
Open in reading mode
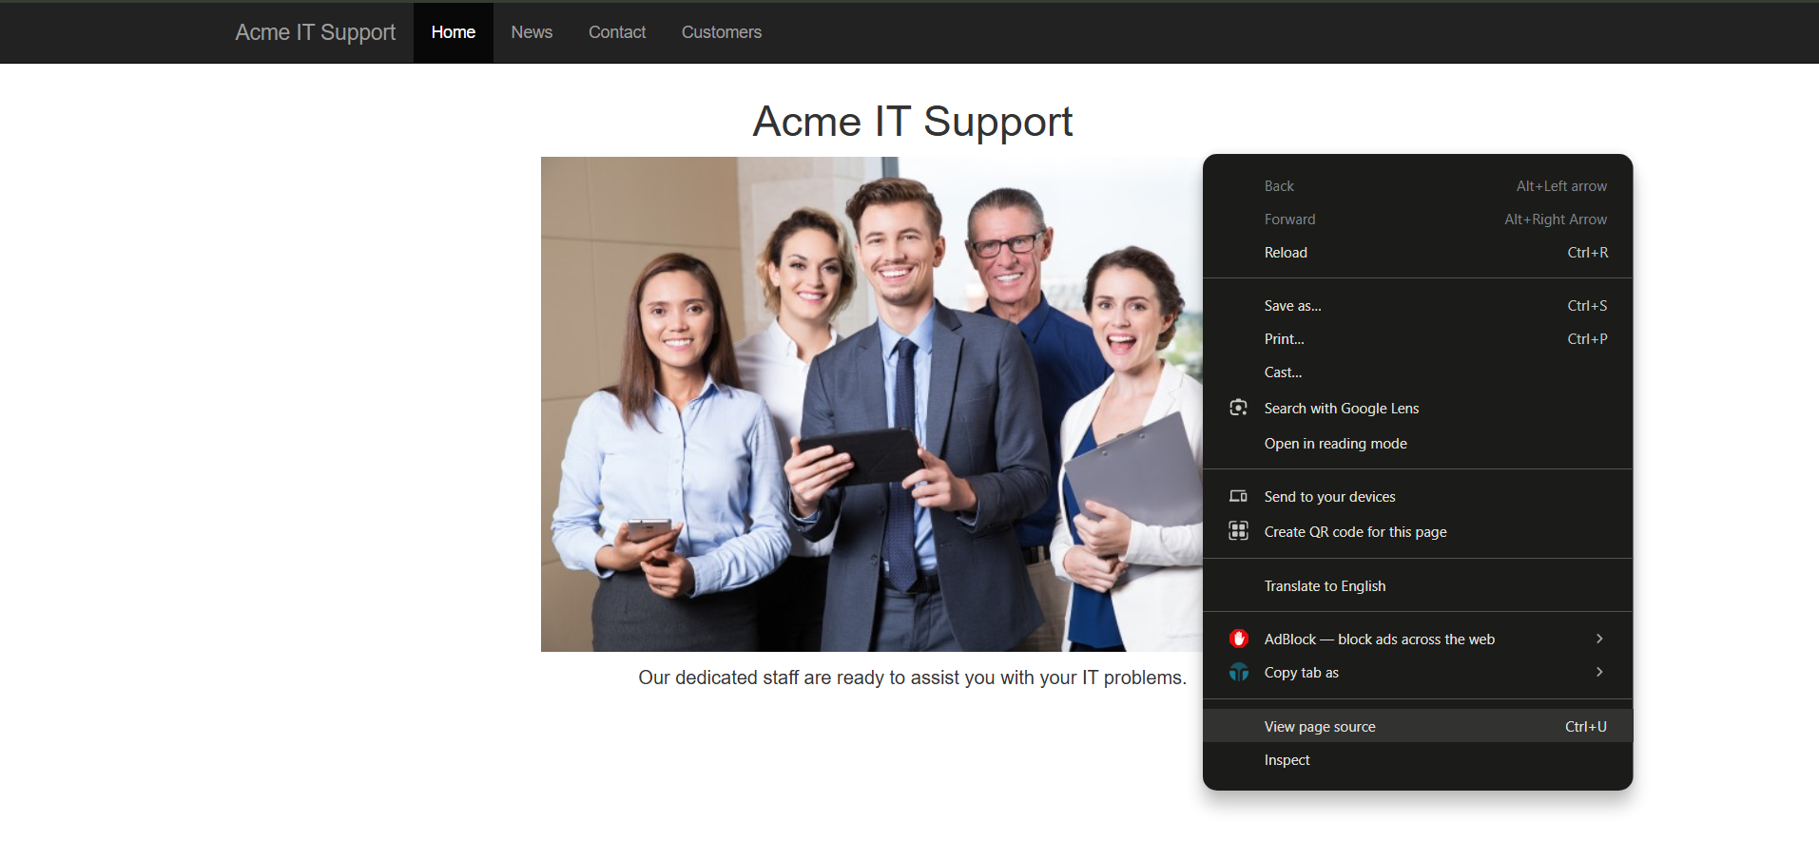(x=1335, y=444)
